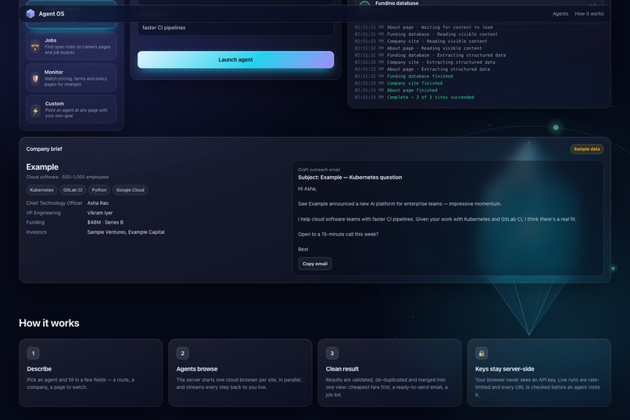
Task: Click the Agent OS brand title
Action: coord(52,13)
